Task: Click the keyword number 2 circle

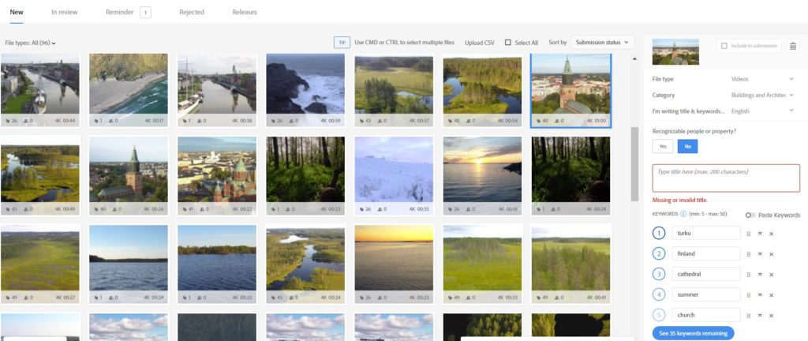Action: point(659,254)
